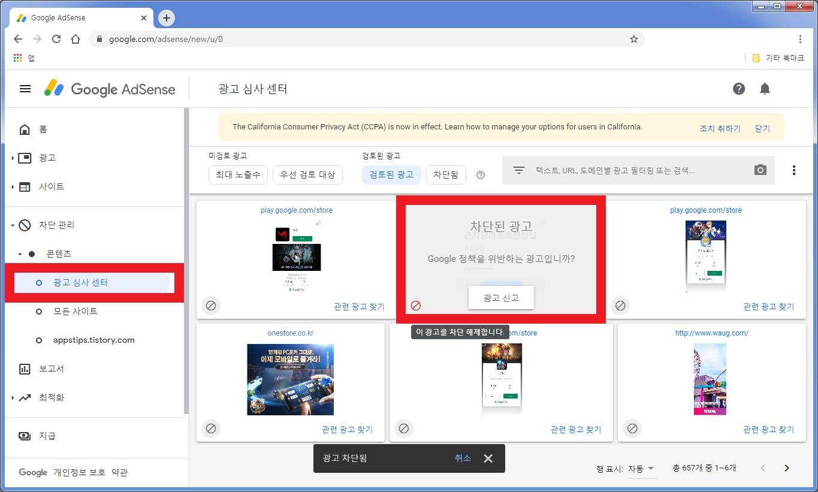Image resolution: width=818 pixels, height=492 pixels.
Task: Open the onestore.co.kr ad thumbnail
Action: pos(291,380)
